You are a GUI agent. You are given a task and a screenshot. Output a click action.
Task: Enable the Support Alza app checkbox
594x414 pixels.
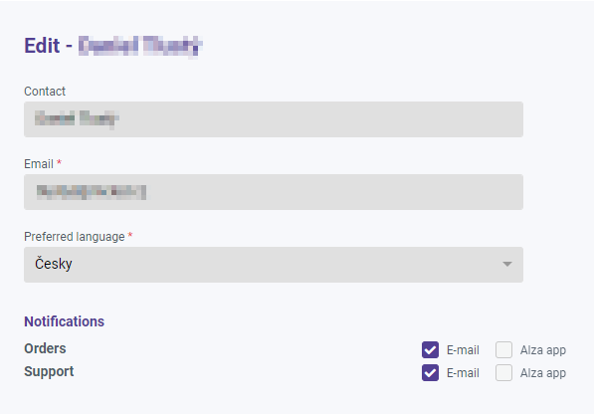(503, 373)
